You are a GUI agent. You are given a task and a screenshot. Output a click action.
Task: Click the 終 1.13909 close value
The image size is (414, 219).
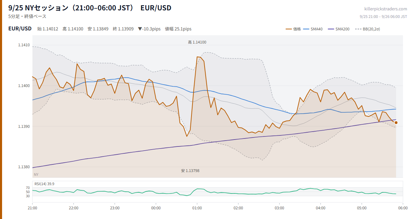[123, 29]
